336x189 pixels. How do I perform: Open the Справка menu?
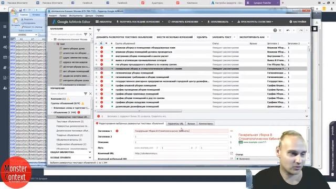(99, 16)
